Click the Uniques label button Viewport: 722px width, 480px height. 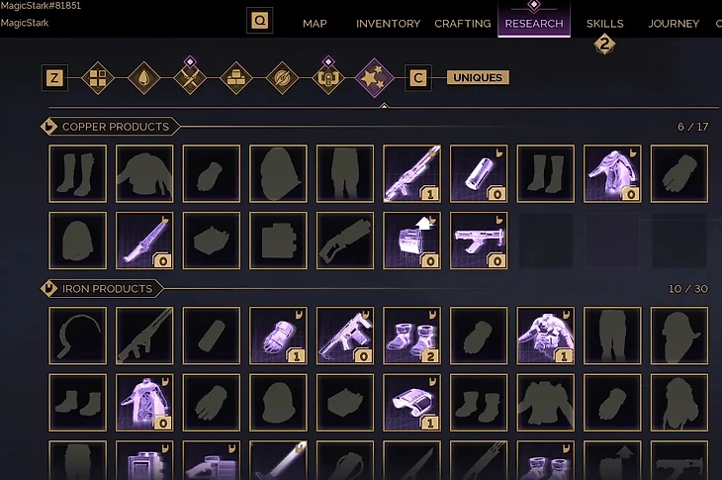pyautogui.click(x=478, y=77)
